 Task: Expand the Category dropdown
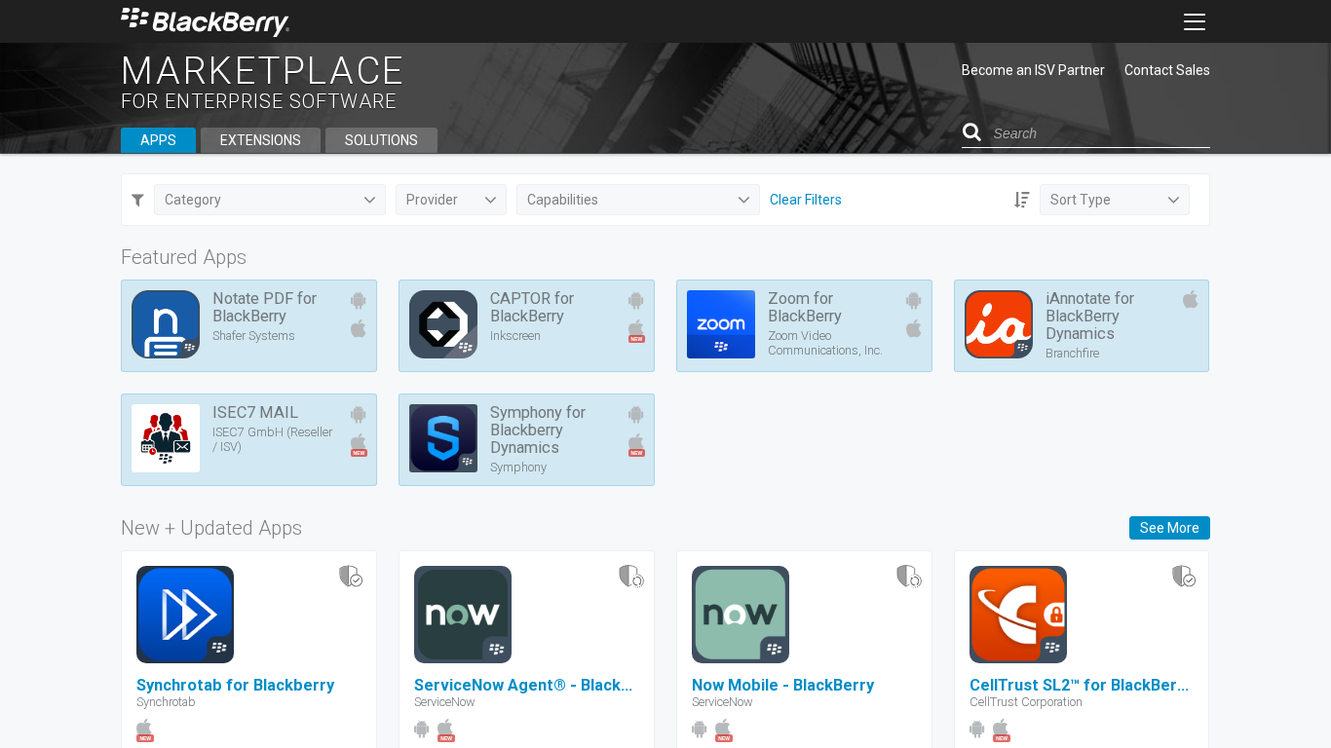[269, 200]
